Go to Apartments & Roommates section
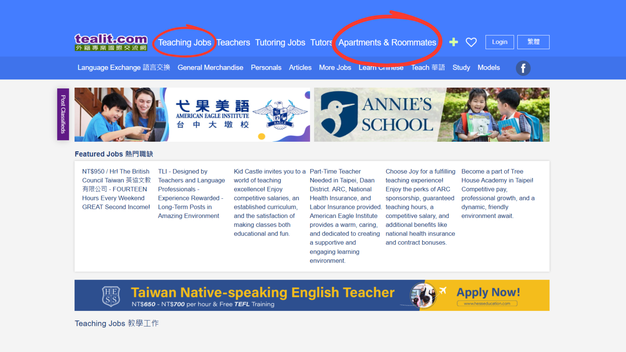 (387, 42)
